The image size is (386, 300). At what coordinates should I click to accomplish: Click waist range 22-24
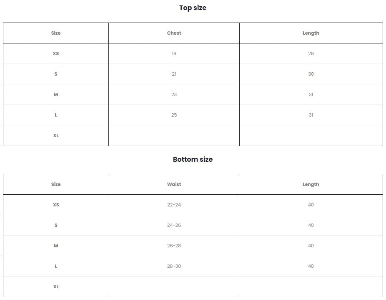click(x=174, y=205)
